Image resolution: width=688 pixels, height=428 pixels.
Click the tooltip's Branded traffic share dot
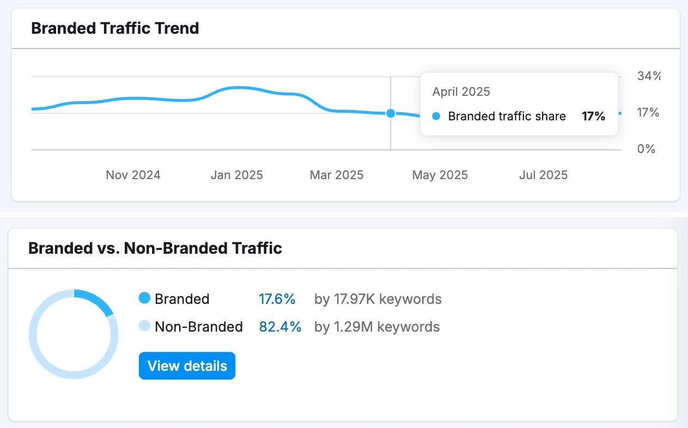pos(436,116)
